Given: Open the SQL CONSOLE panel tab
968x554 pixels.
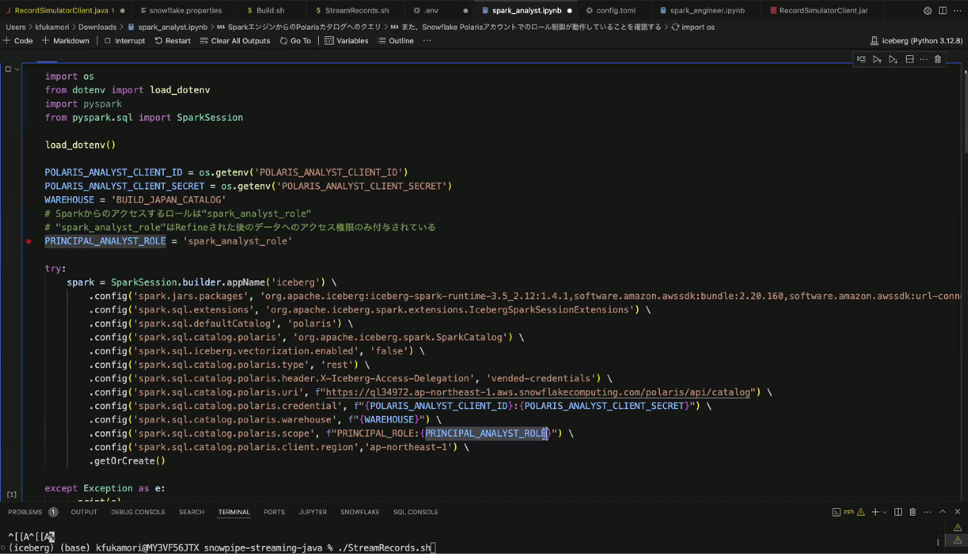Looking at the screenshot, I should 416,512.
